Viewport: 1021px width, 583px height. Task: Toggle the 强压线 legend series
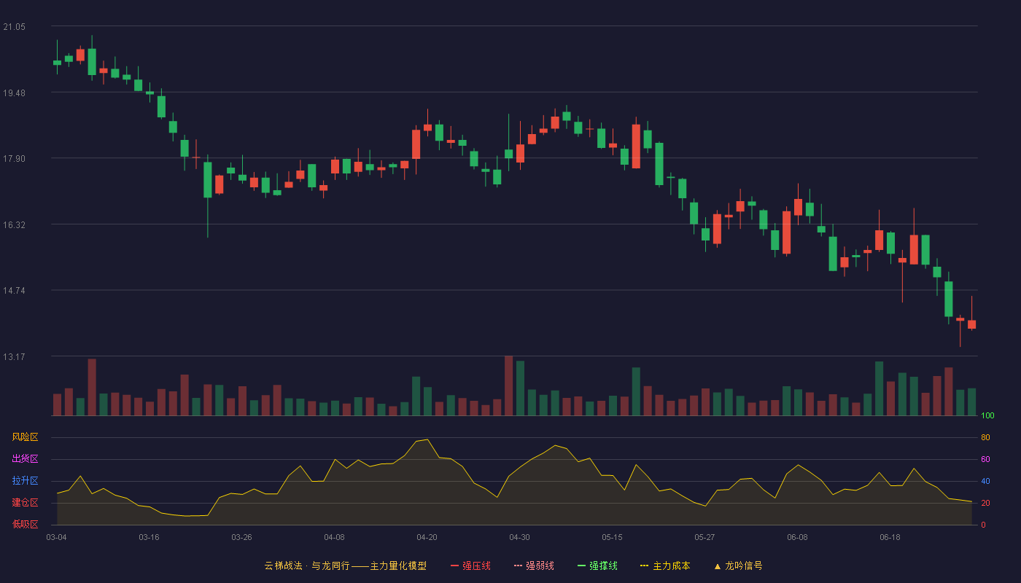(x=470, y=566)
